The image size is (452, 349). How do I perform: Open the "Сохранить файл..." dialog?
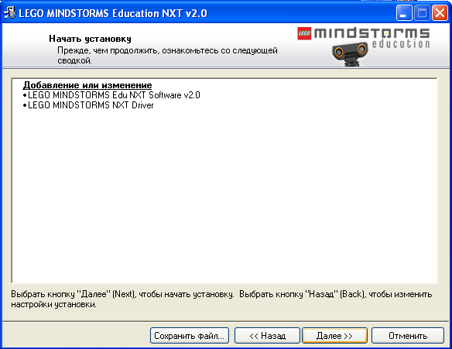(190, 335)
